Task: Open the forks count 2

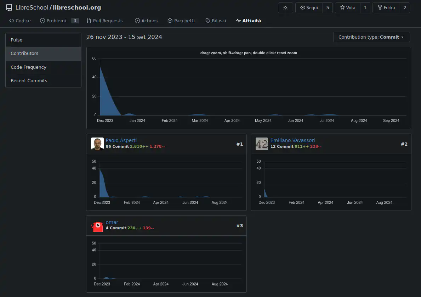Action: tap(405, 8)
